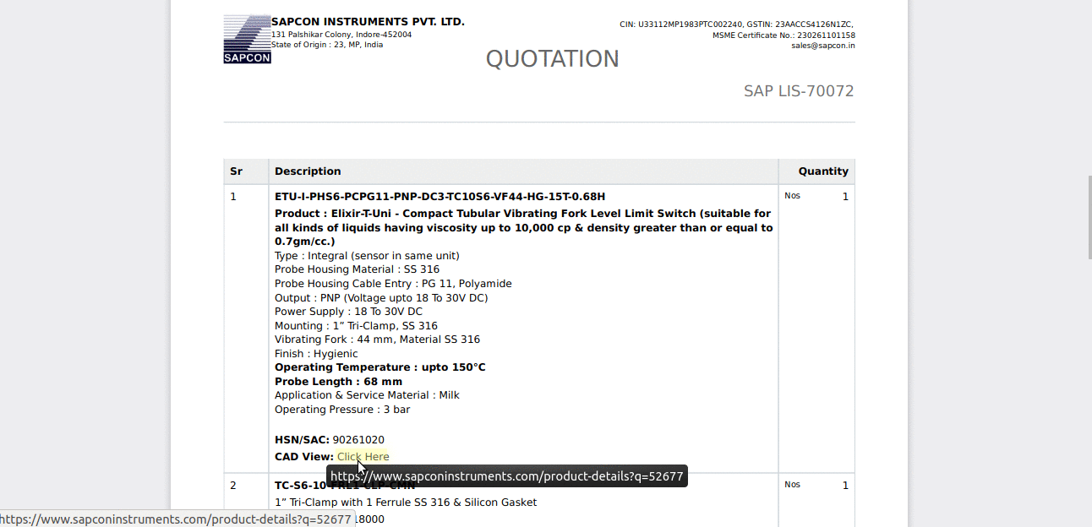Click 'Probe Housing Cable Entry' line
The height and width of the screenshot is (527, 1092).
[393, 284]
